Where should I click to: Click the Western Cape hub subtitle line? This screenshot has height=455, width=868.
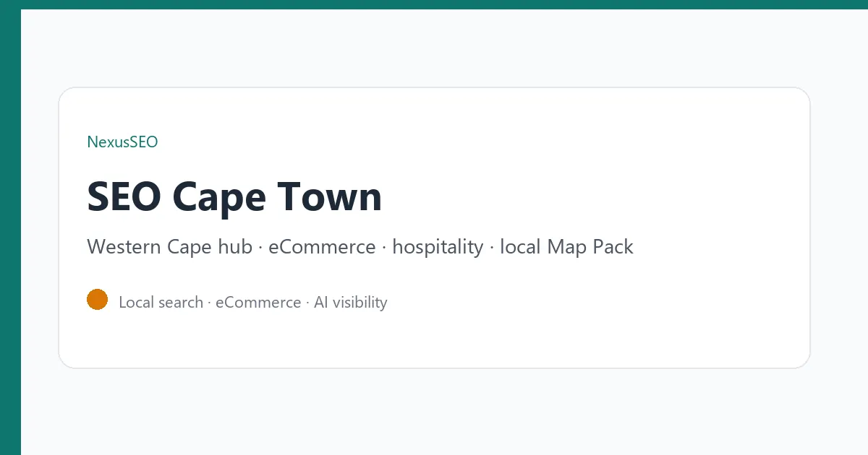click(360, 247)
